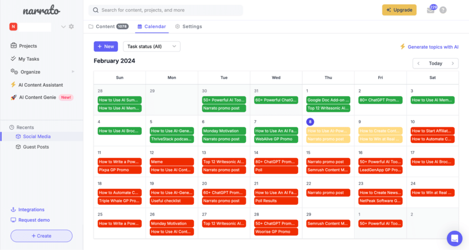Go to the previous month arrow
469x250 pixels.
point(419,64)
